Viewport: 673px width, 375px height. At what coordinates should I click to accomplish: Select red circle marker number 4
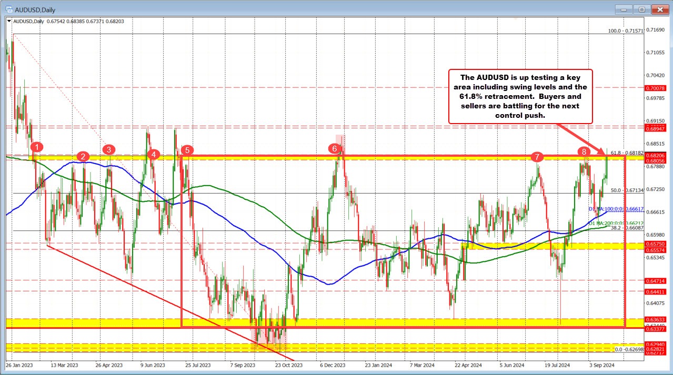pos(154,155)
